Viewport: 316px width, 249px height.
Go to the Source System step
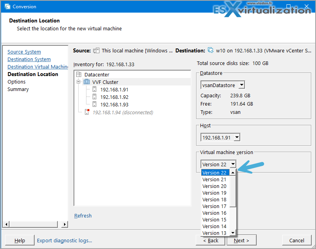point(24,52)
